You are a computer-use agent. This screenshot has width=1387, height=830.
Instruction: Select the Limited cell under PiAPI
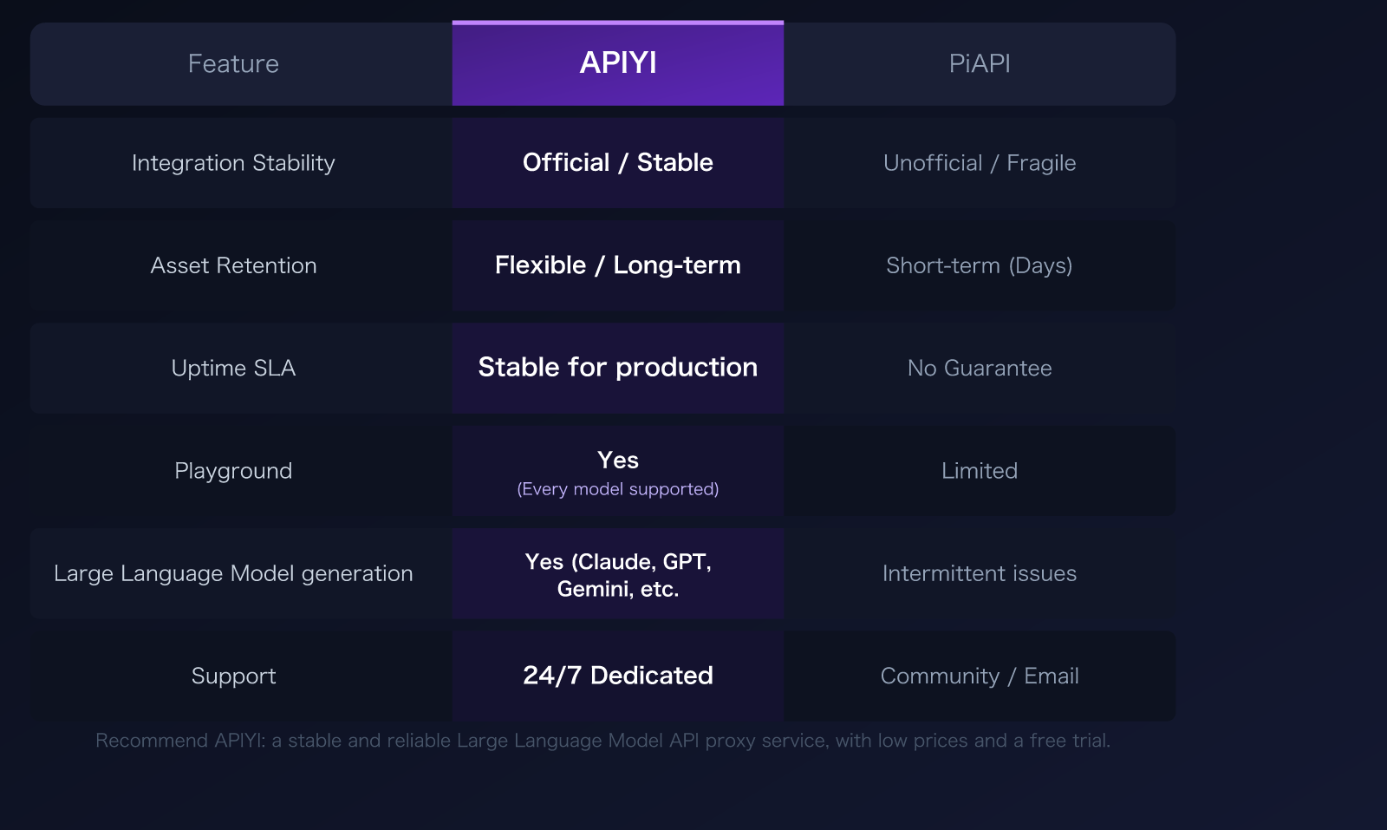click(979, 470)
